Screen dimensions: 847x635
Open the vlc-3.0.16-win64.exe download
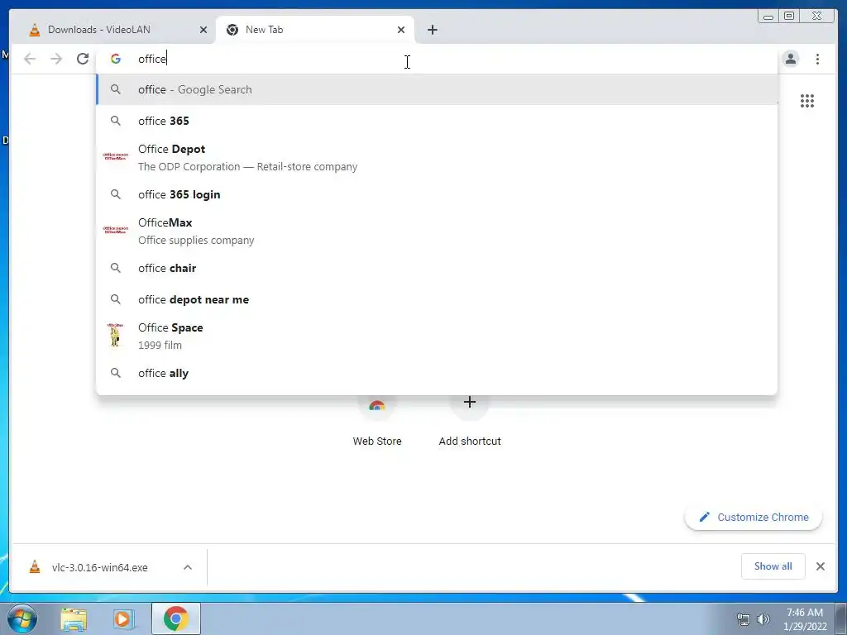tap(100, 567)
